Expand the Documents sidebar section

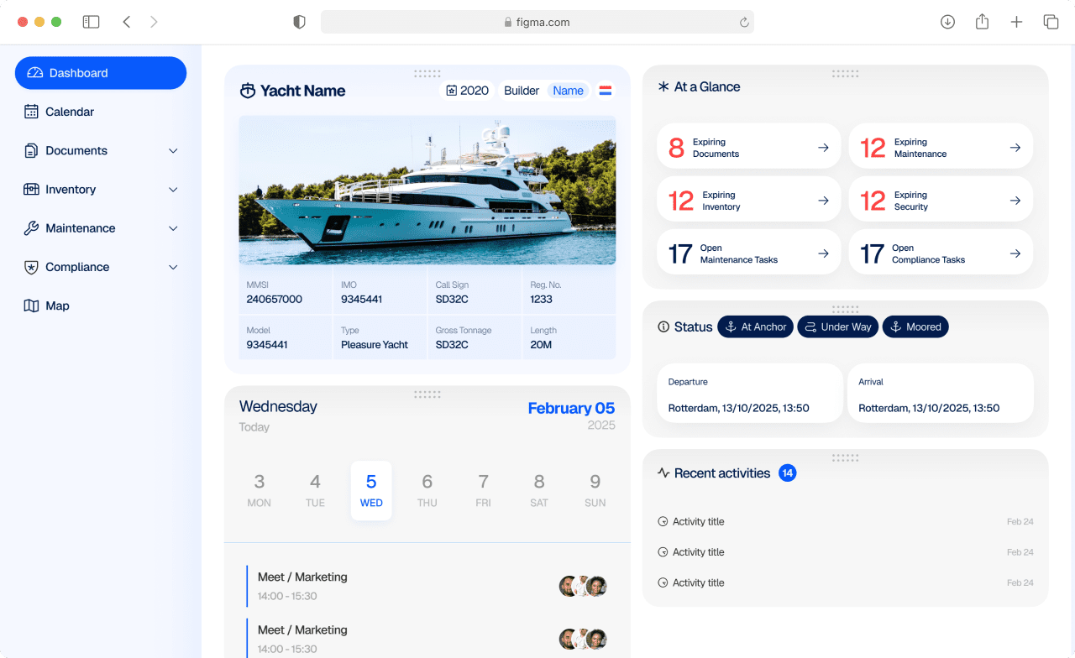pyautogui.click(x=173, y=150)
